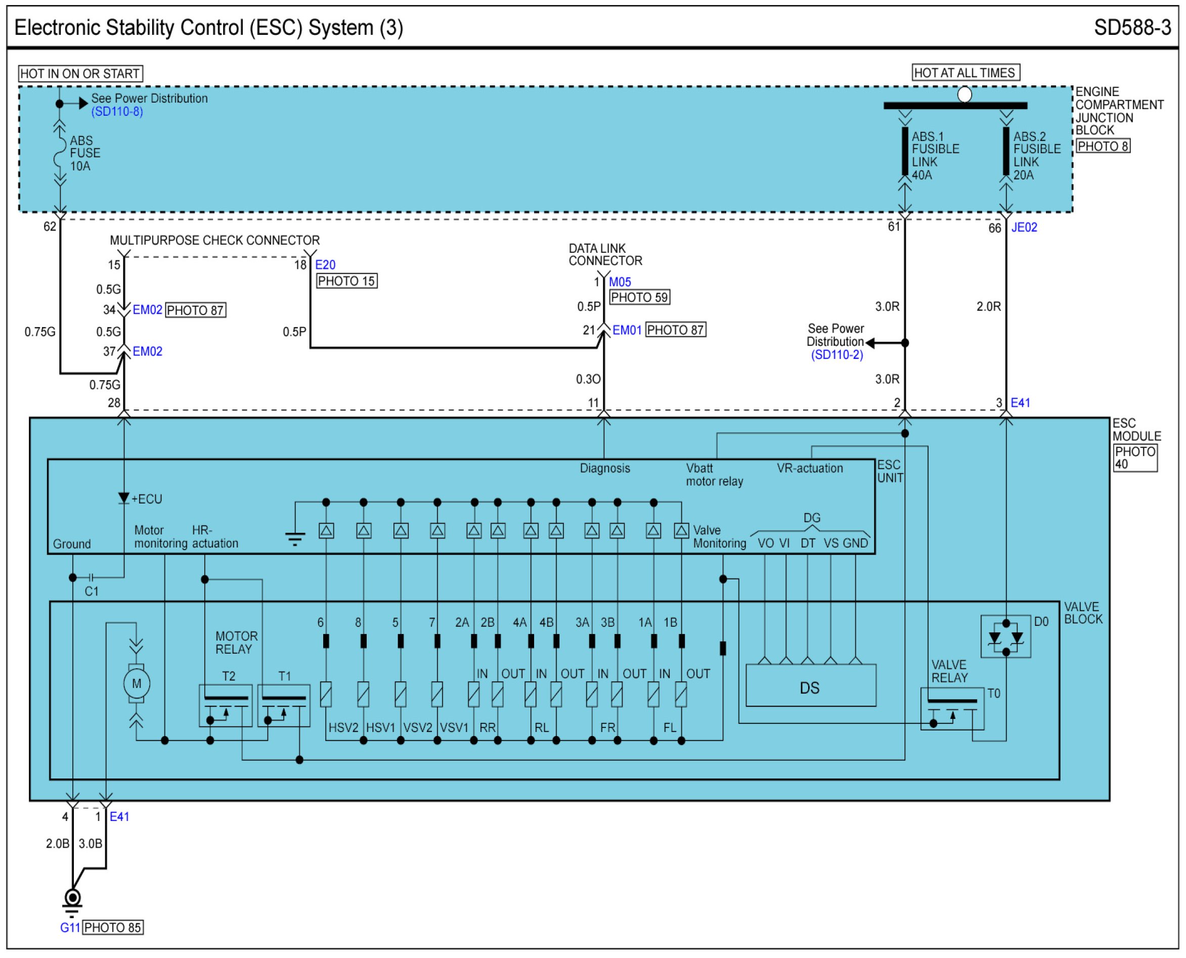Screen dimensions: 1186x958
Task: Click the T0 valve relay symbol
Action: [952, 709]
